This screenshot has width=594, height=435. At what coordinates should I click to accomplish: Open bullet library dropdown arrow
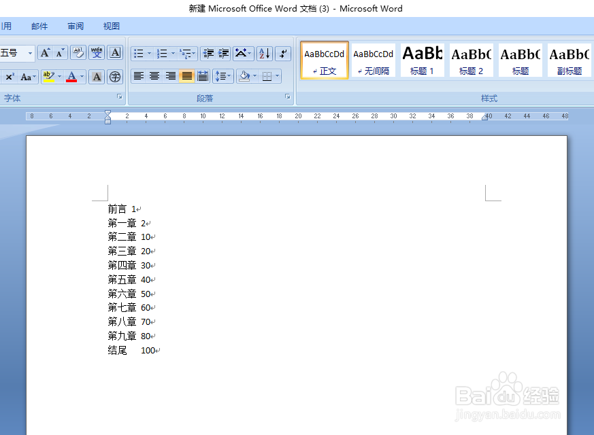149,53
